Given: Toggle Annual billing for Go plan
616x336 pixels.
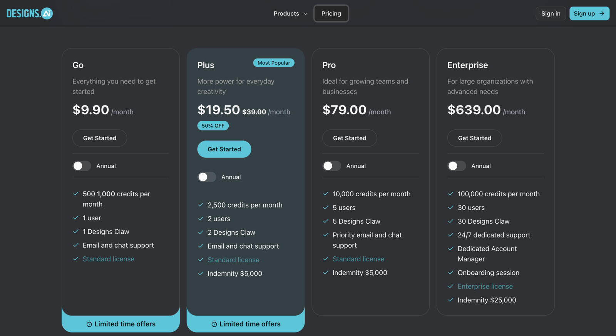Looking at the screenshot, I should 82,166.
